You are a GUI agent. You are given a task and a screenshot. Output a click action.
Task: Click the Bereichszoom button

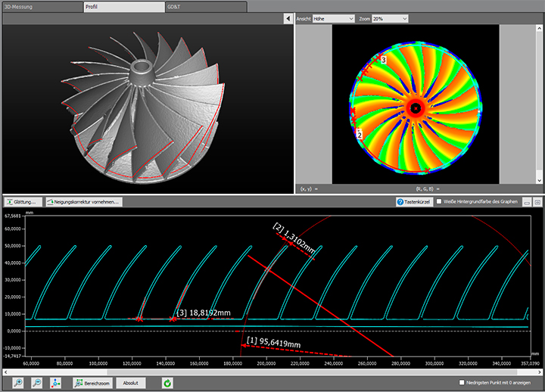(92, 383)
